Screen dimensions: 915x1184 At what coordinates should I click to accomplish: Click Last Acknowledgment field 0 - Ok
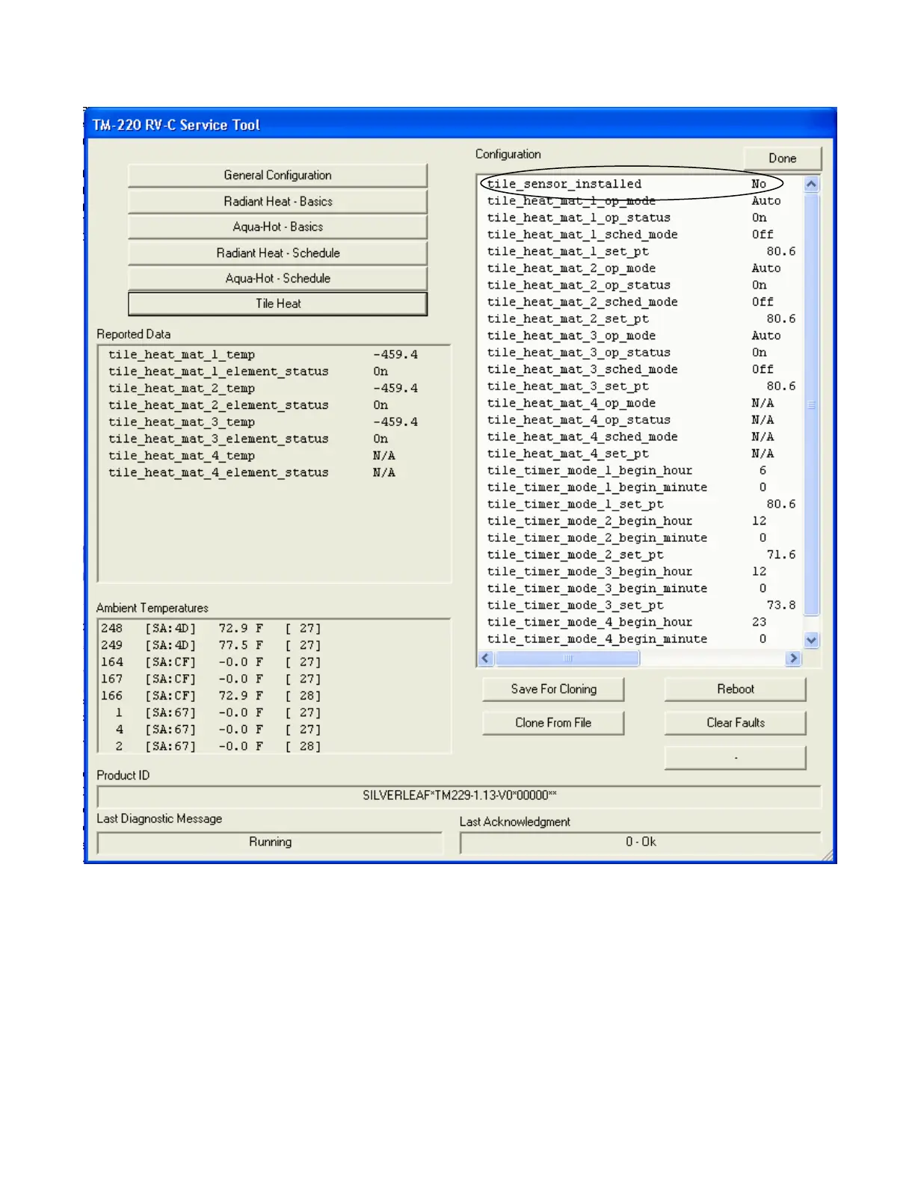[x=641, y=842]
